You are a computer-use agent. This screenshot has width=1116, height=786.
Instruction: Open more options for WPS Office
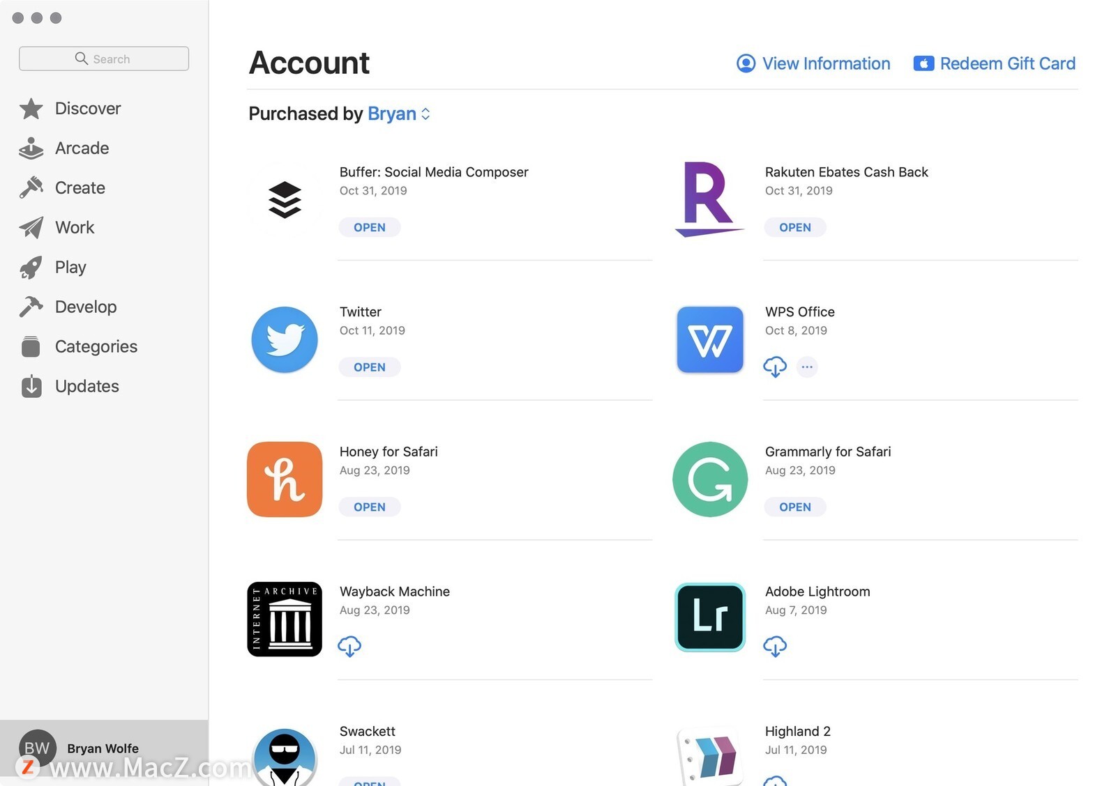[807, 367]
